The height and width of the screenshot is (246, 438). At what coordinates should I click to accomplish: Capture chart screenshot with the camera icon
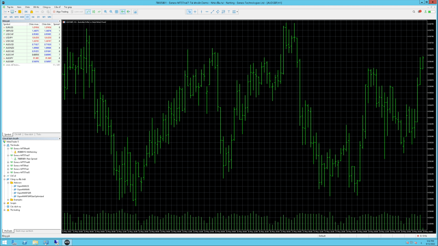pos(135,12)
